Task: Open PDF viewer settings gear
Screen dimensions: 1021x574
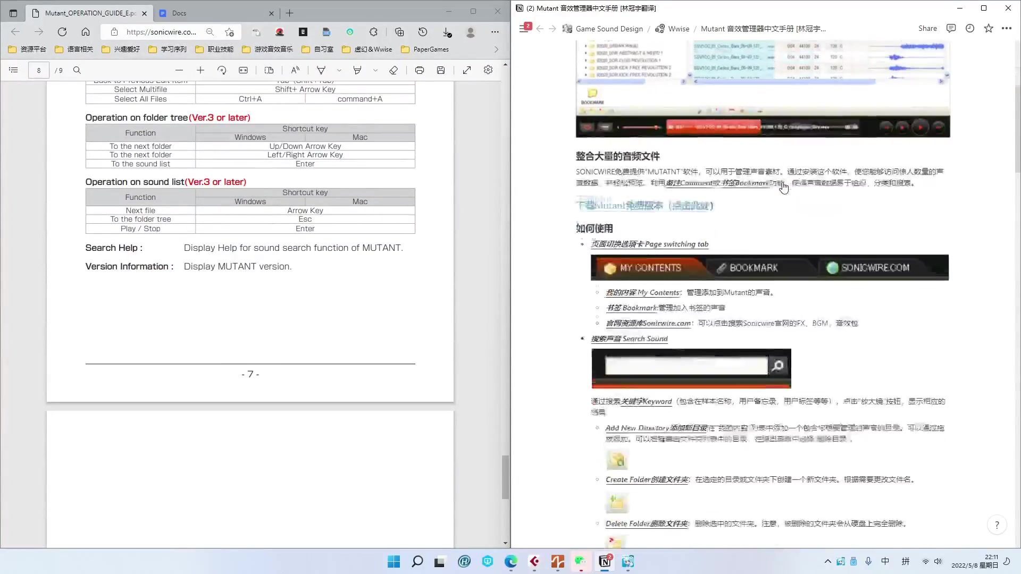Action: click(488, 70)
